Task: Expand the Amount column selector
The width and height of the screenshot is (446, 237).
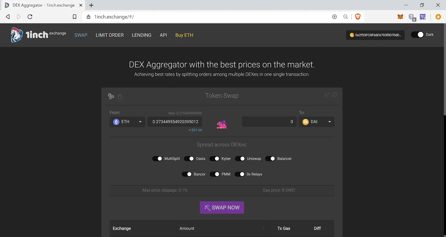Action: click(x=222, y=228)
